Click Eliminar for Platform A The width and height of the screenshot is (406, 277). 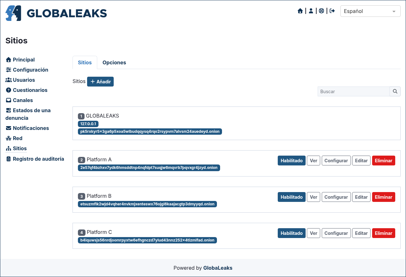(x=384, y=161)
